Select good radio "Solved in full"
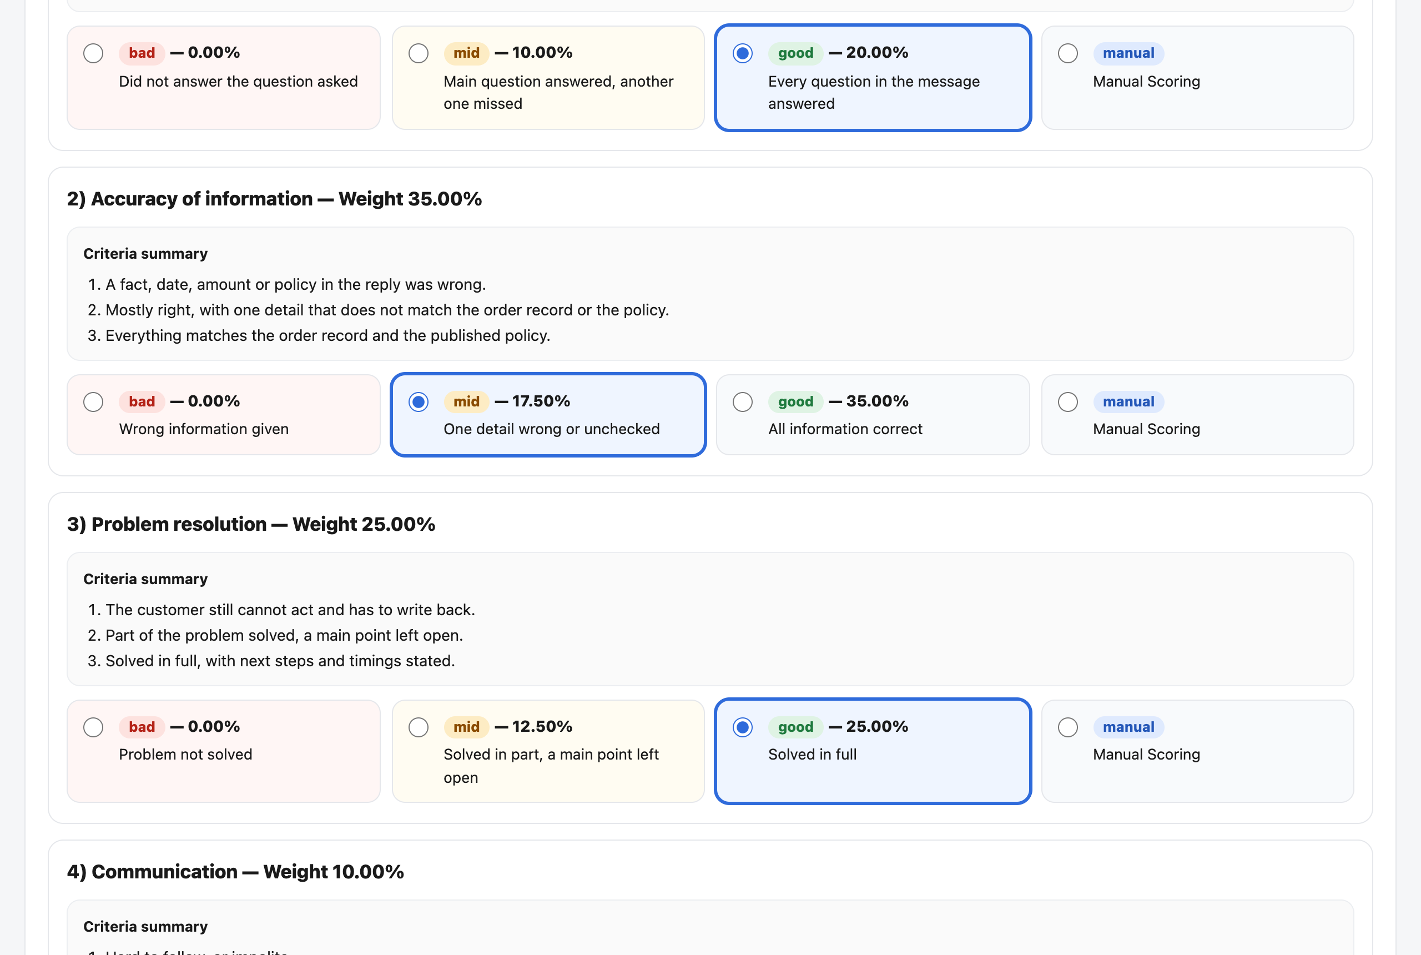 [x=743, y=727]
